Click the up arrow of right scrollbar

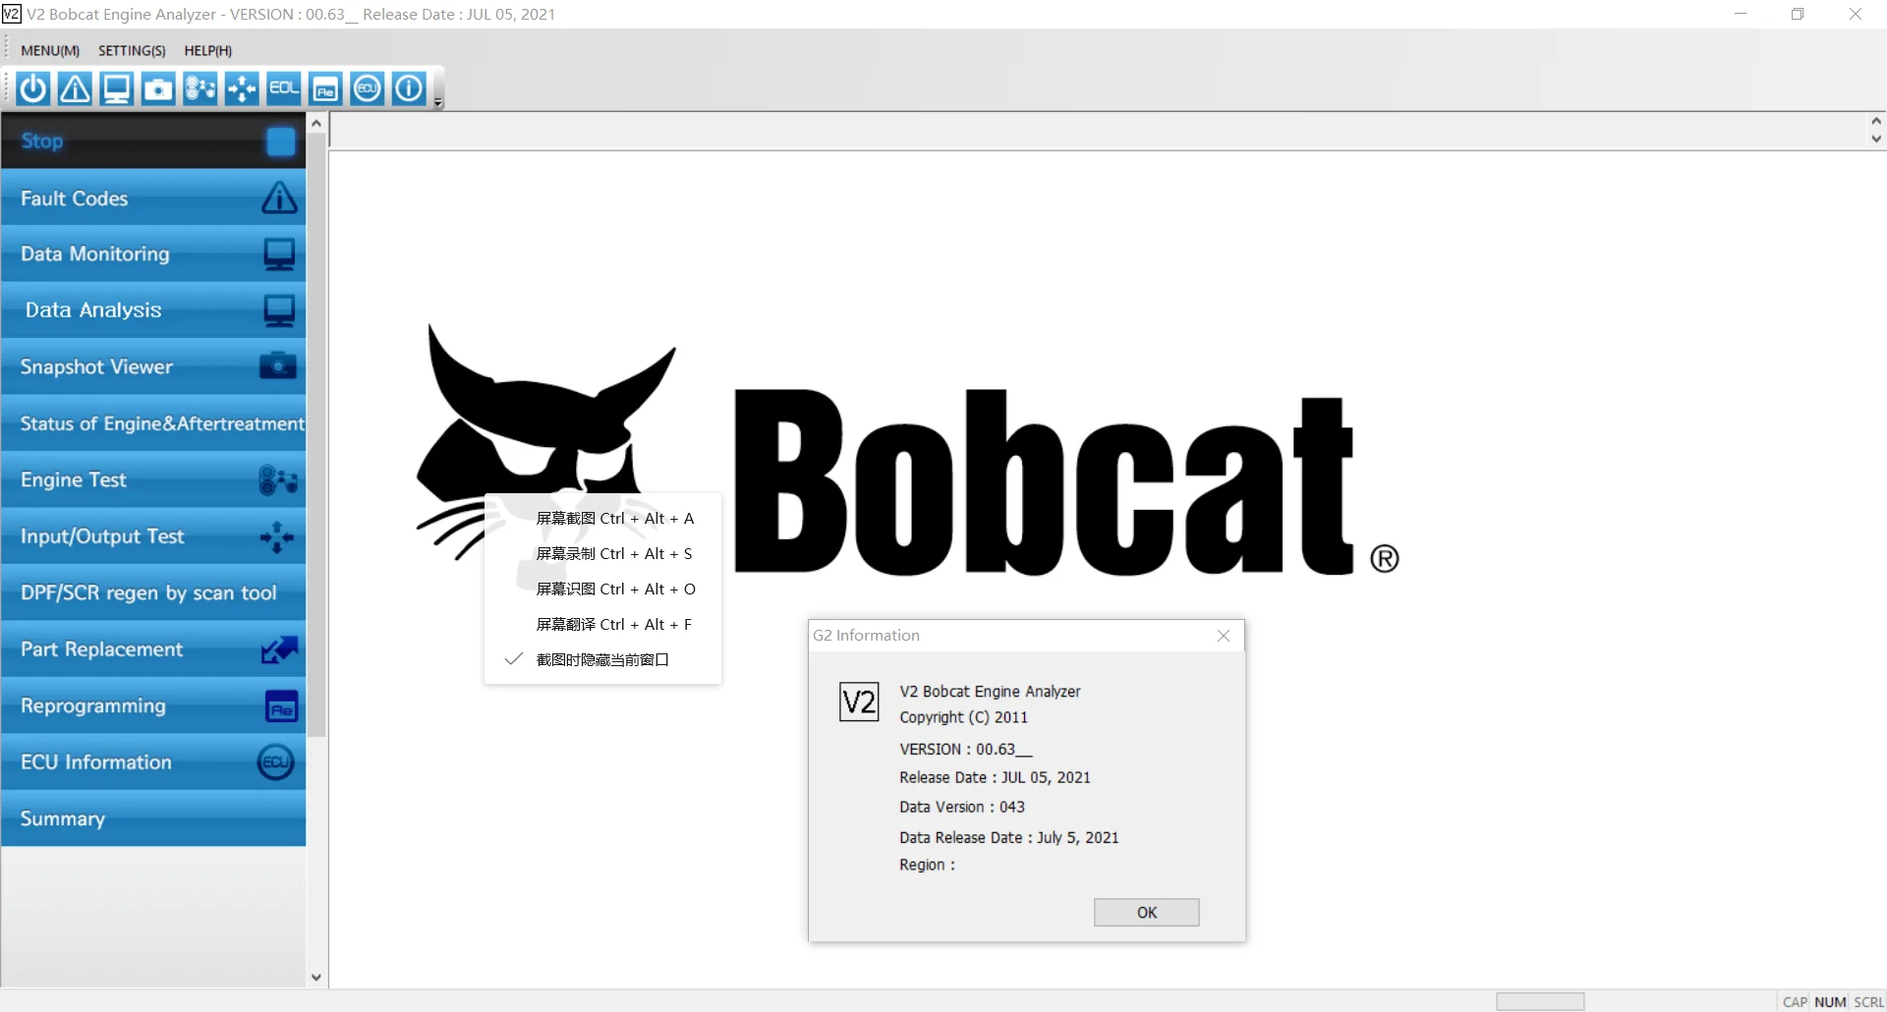[x=1876, y=120]
